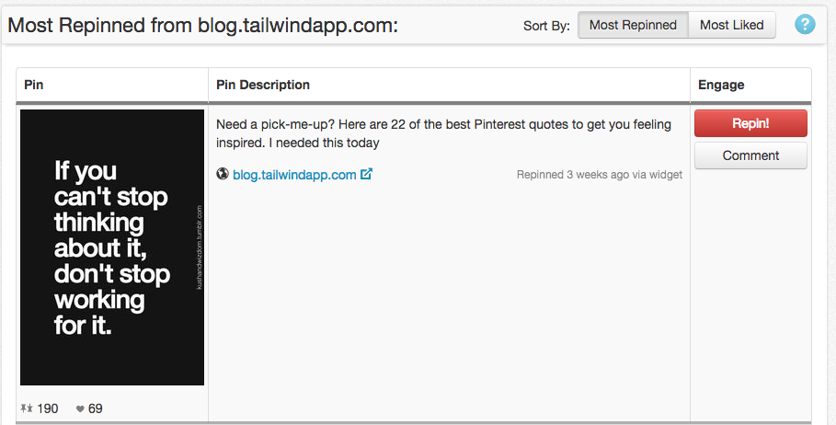The width and height of the screenshot is (836, 425).
Task: Click the Sort By label
Action: (x=546, y=25)
